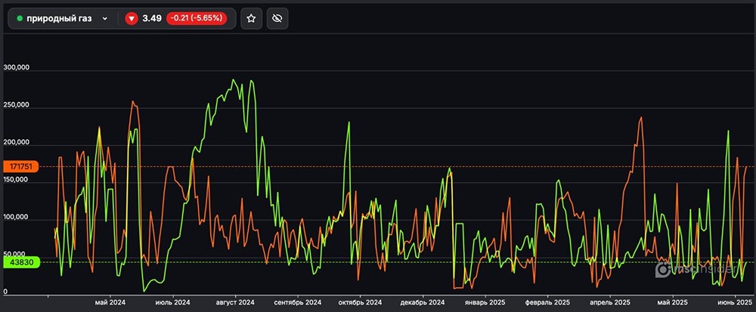The image size is (756, 312).
Task: Click the red -0.21 (-5.65%) change badge
Action: 196,18
